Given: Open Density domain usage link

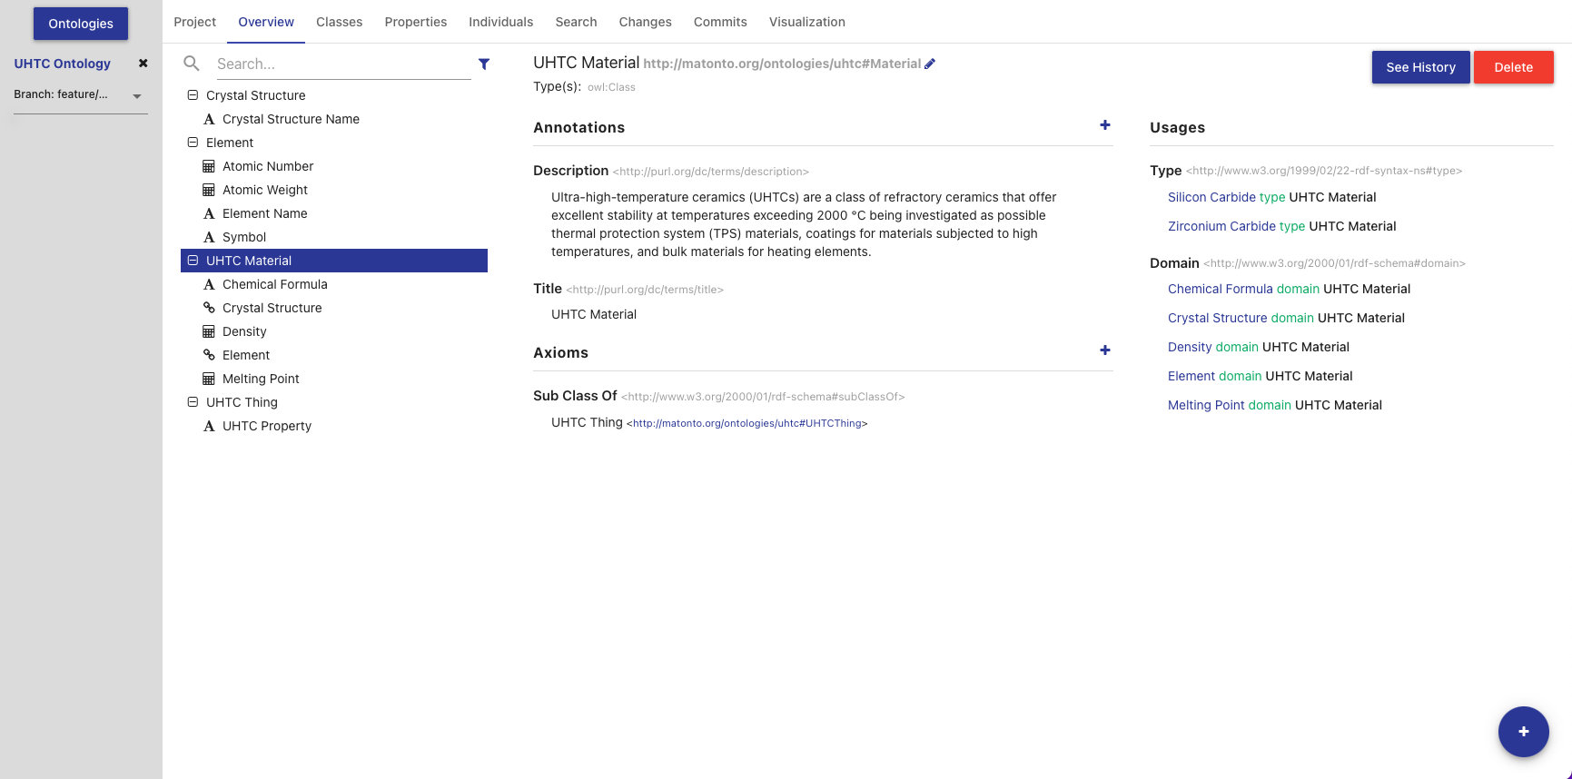Looking at the screenshot, I should point(1190,347).
